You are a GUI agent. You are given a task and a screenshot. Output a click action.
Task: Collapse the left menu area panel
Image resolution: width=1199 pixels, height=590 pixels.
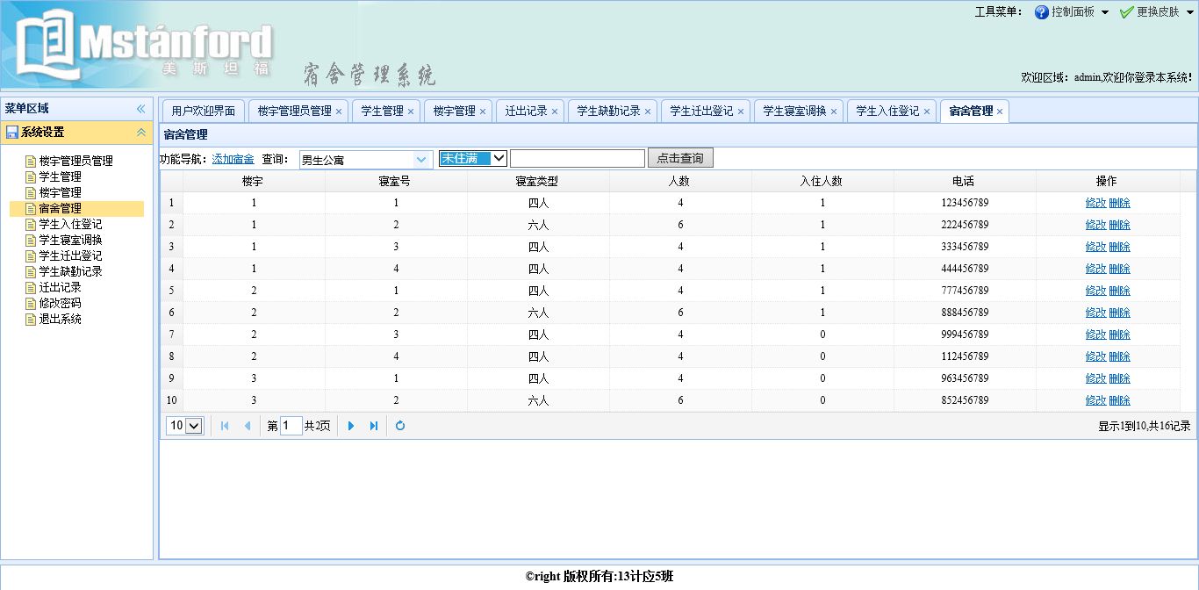[140, 109]
